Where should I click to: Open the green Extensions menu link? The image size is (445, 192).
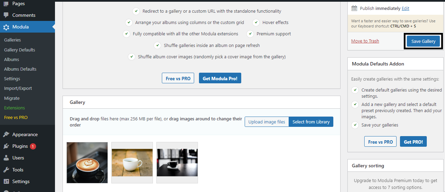(14, 108)
